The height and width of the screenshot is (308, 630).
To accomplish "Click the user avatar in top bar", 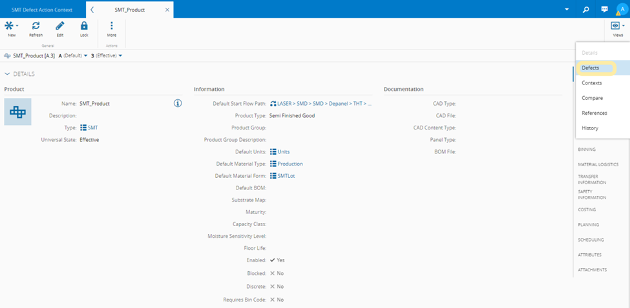I will point(622,9).
